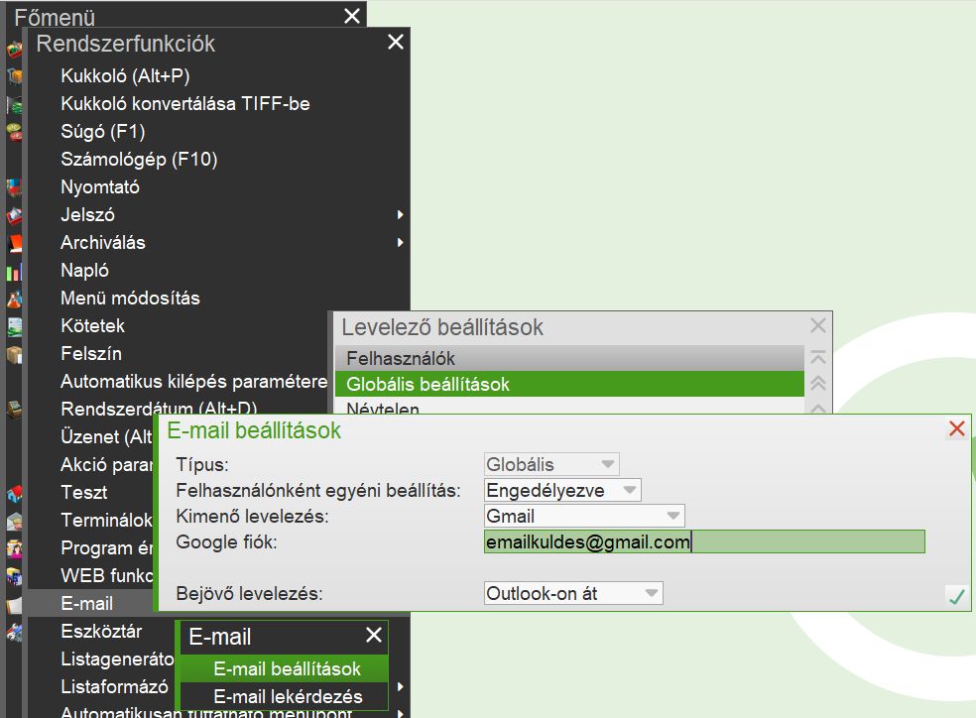Click the red shopping basket icon at sidebar top
The image size is (976, 718).
click(x=14, y=49)
